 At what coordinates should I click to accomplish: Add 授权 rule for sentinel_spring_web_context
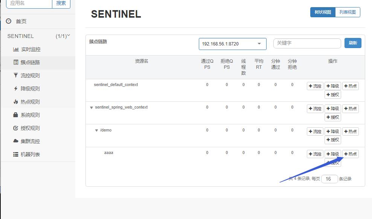pyautogui.click(x=333, y=117)
